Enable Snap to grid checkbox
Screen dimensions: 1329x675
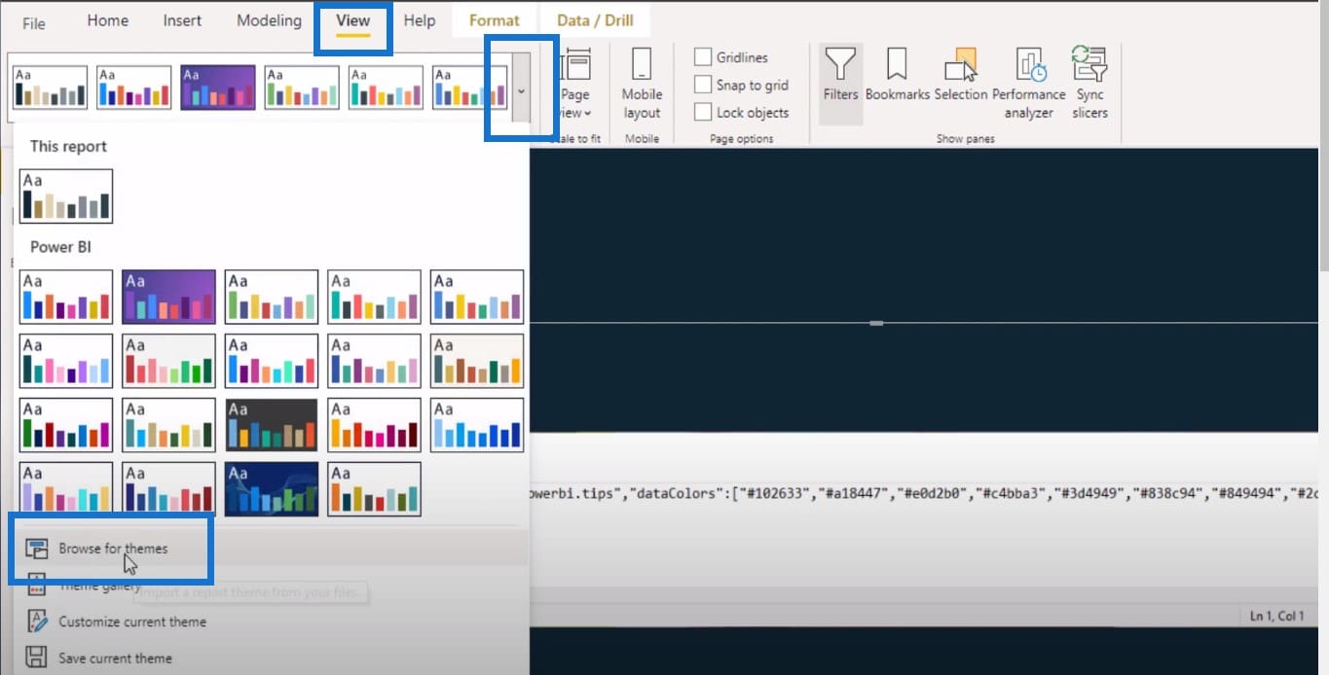(703, 85)
